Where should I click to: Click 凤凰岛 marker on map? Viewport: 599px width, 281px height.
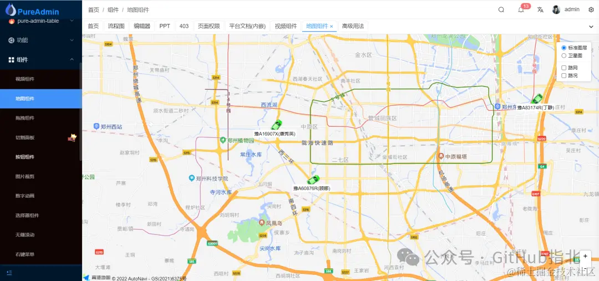pos(262,222)
